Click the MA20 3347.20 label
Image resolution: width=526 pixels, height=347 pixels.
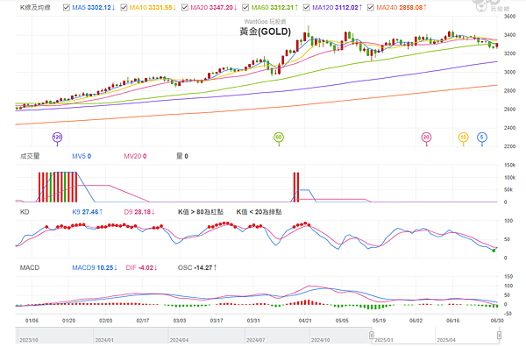point(214,7)
